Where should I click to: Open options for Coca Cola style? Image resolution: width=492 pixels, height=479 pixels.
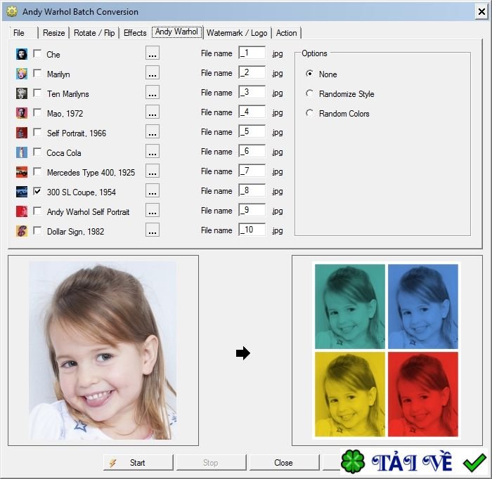(x=153, y=151)
